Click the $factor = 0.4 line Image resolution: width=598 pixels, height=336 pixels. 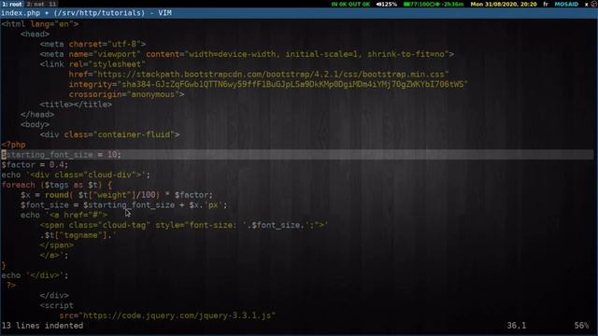35,164
